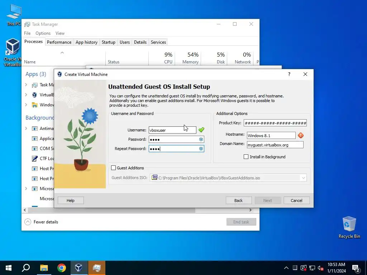Toggle Repeat Password visibility eye icon
The width and height of the screenshot is (367, 275).
pyautogui.click(x=201, y=149)
